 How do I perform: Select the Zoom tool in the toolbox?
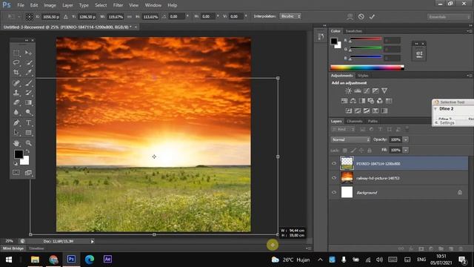point(28,143)
